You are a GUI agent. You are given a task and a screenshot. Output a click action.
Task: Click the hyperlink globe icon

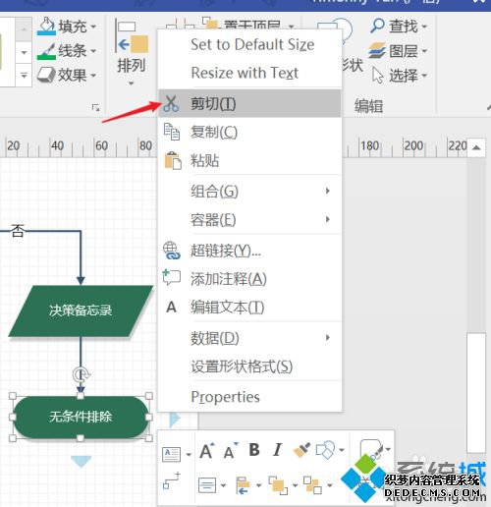click(172, 251)
